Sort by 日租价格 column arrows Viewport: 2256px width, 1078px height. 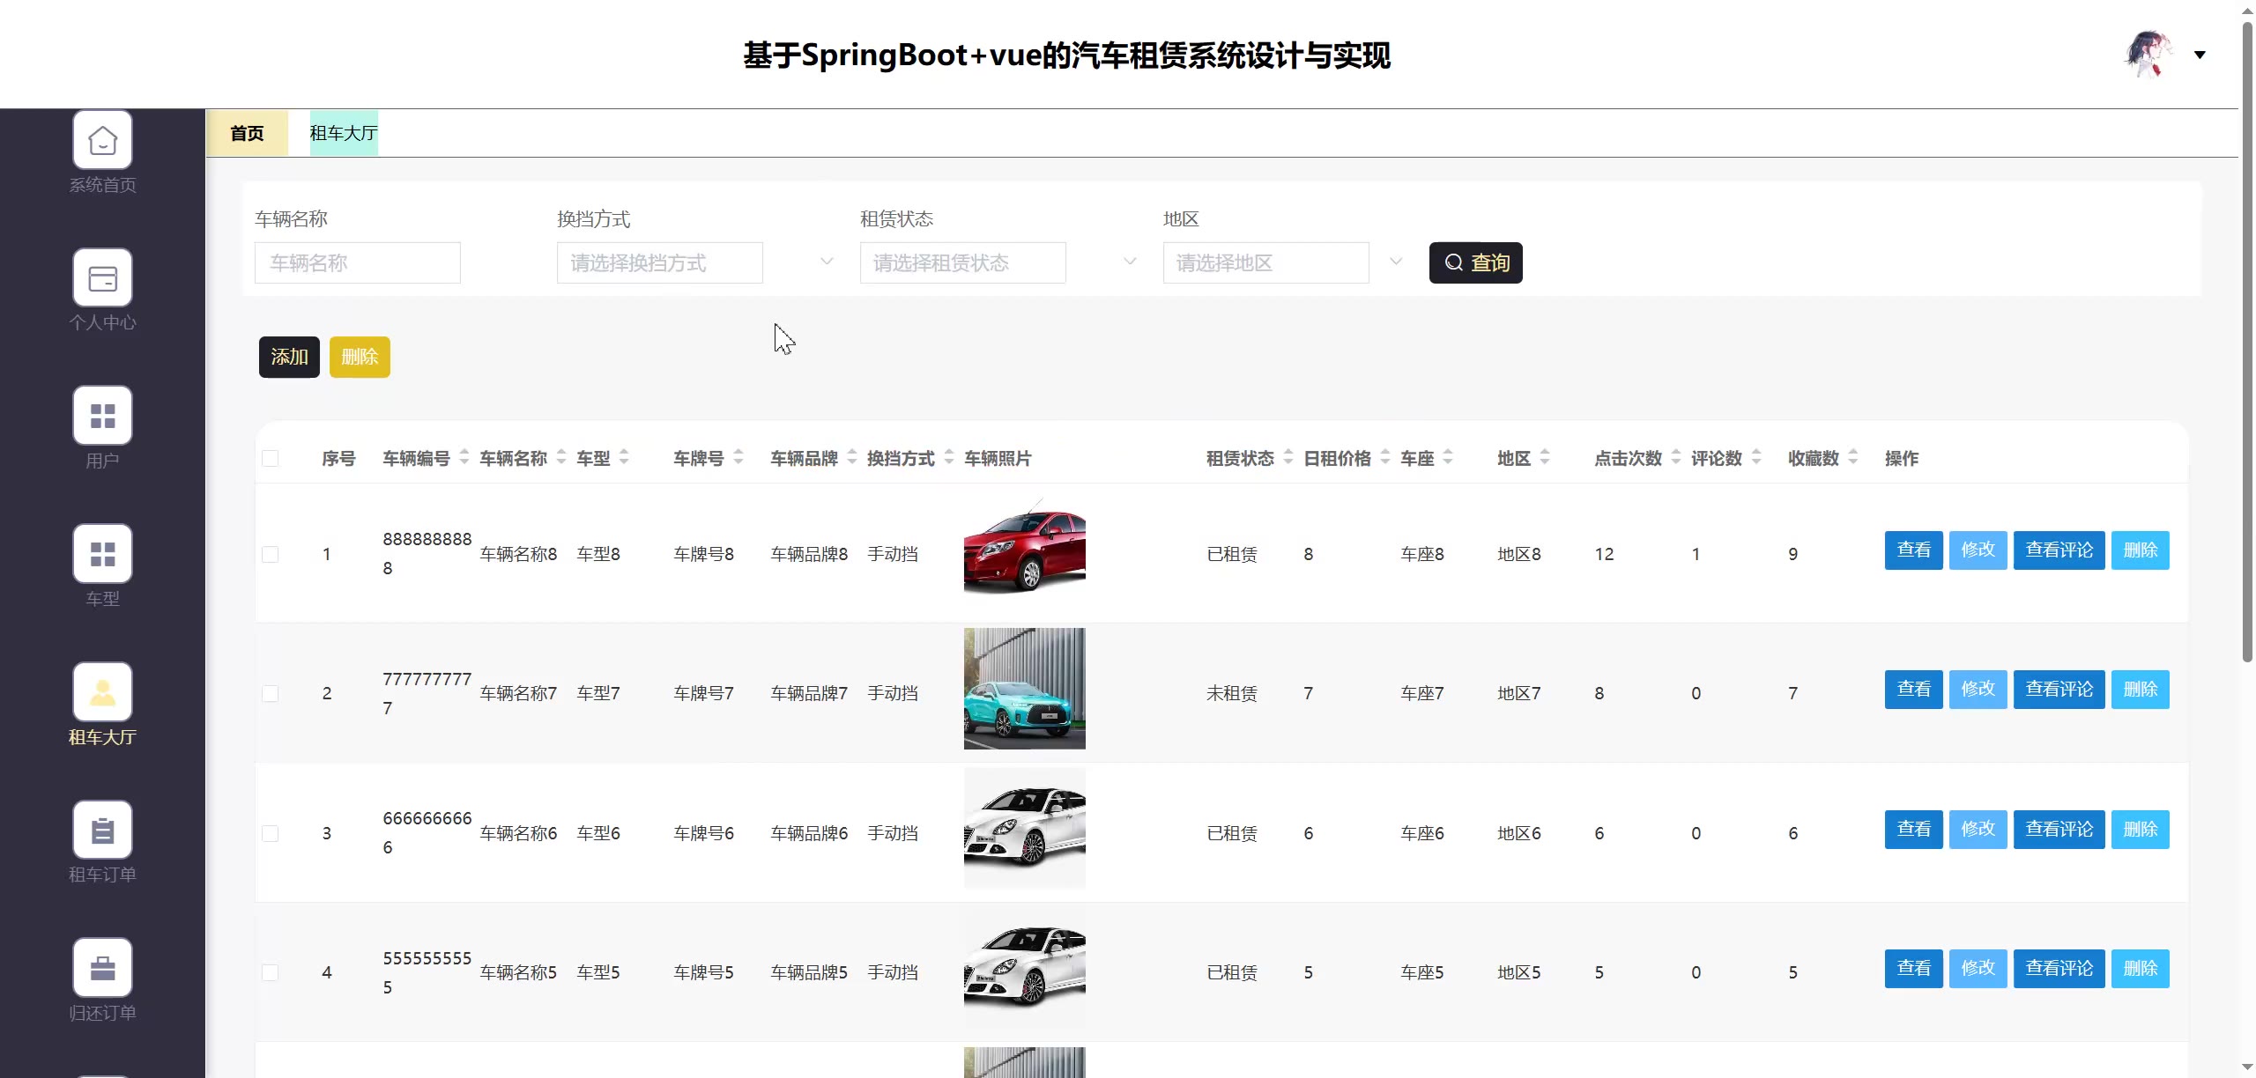1385,458
